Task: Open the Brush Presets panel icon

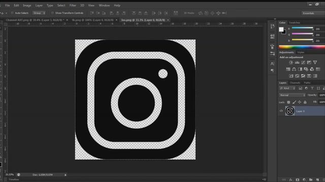Action: [x=272, y=47]
